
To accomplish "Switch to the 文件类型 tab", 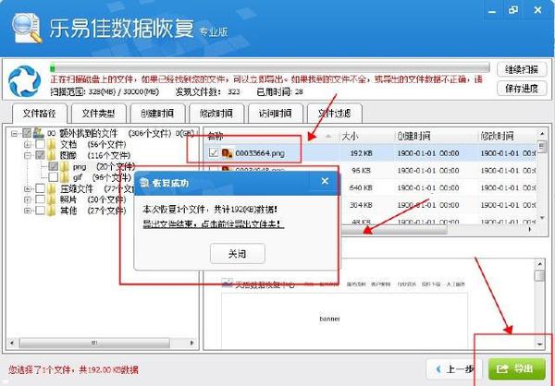I will coord(98,114).
